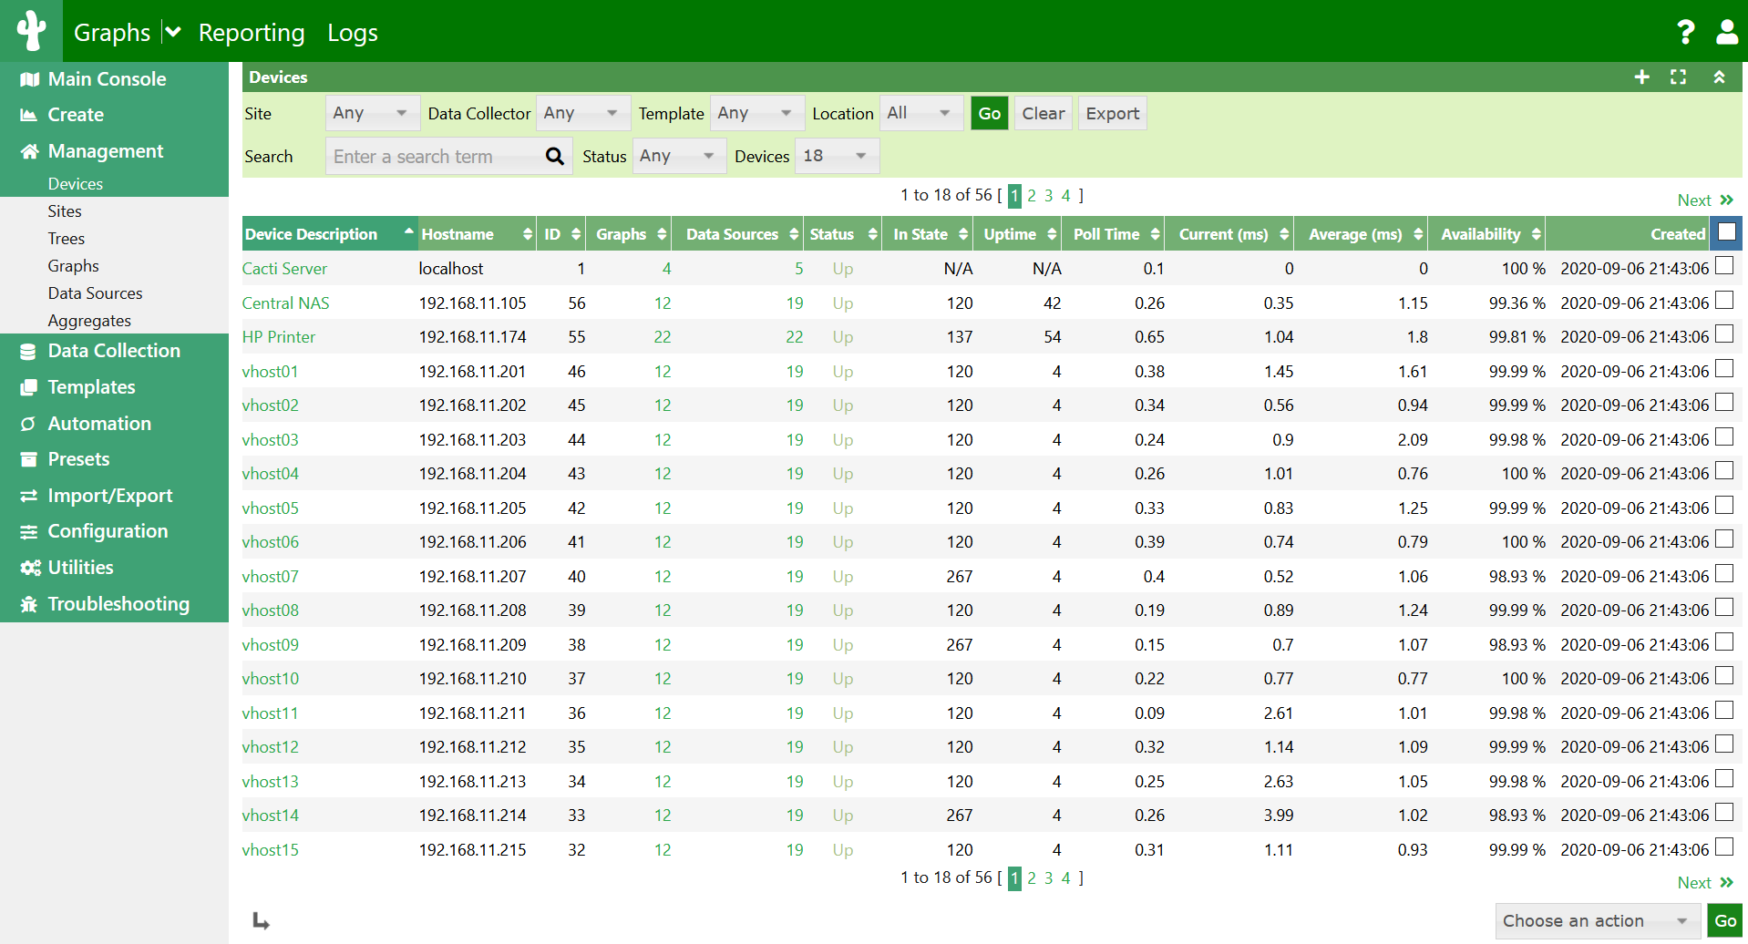Toggle the select-all devices checkbox
Screen dimensions: 1748x944
[1726, 233]
